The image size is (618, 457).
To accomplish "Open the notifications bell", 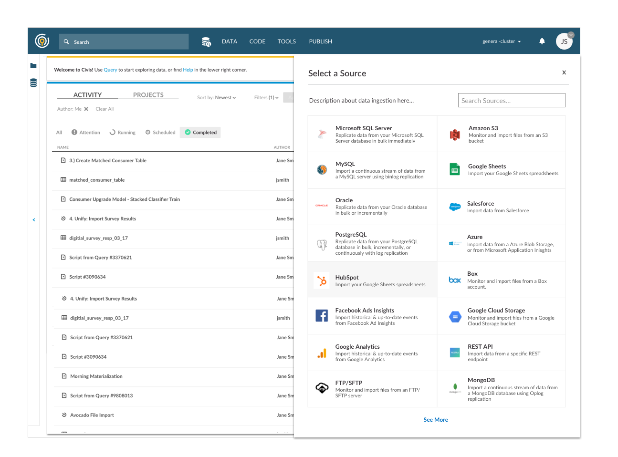I will click(x=542, y=42).
